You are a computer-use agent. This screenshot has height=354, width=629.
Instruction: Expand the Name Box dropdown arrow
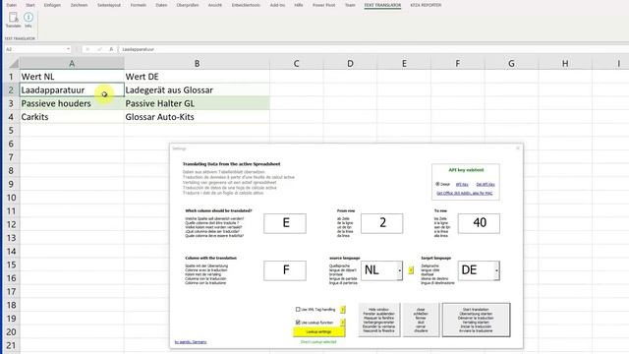(68, 49)
